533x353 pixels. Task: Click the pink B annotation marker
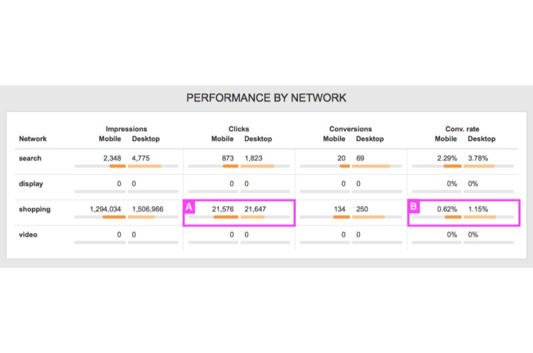click(x=414, y=206)
